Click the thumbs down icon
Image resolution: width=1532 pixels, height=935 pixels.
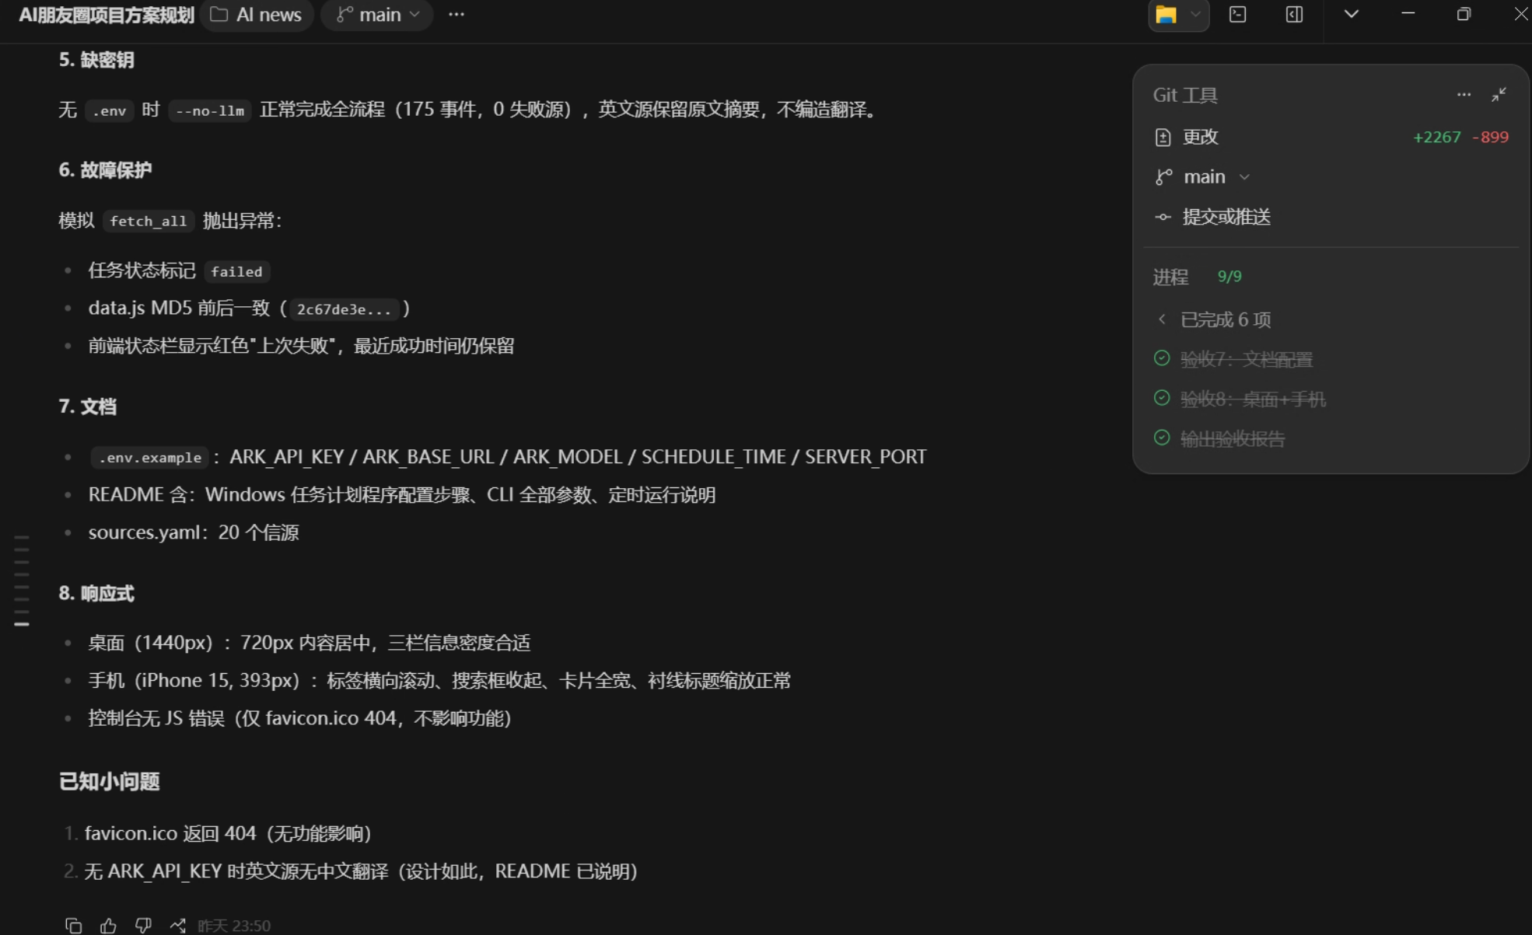[x=143, y=925]
